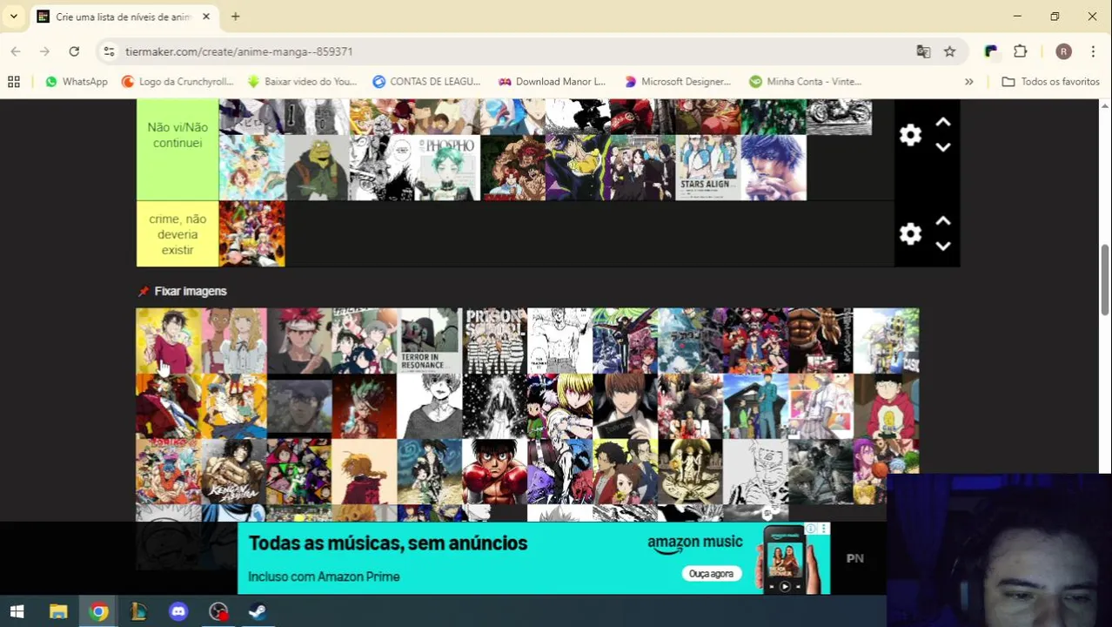
Task: Click the pin icon beside Fixar imagens
Action: (x=144, y=291)
